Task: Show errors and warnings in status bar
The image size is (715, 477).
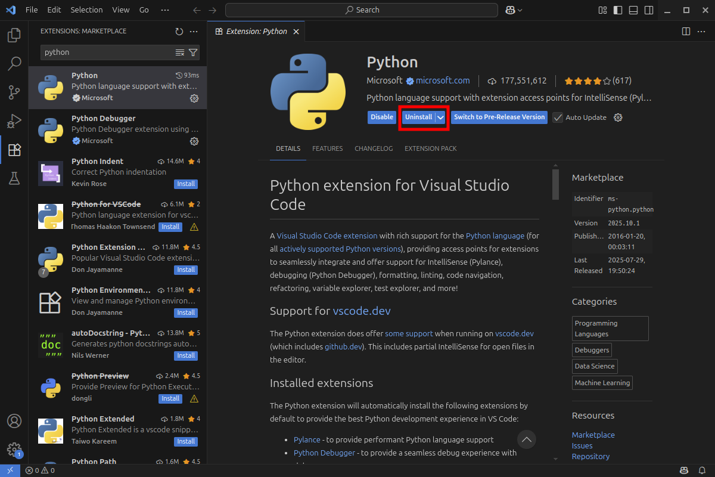Action: (40, 470)
